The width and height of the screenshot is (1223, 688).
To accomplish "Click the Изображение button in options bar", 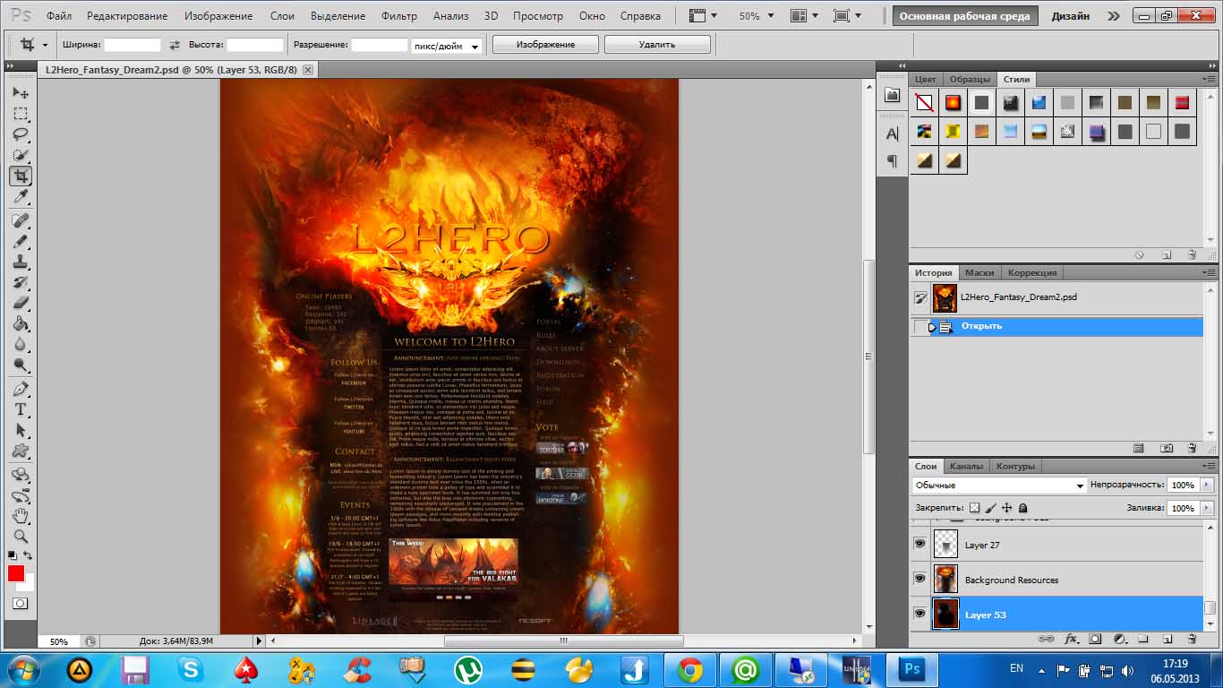I will point(545,45).
